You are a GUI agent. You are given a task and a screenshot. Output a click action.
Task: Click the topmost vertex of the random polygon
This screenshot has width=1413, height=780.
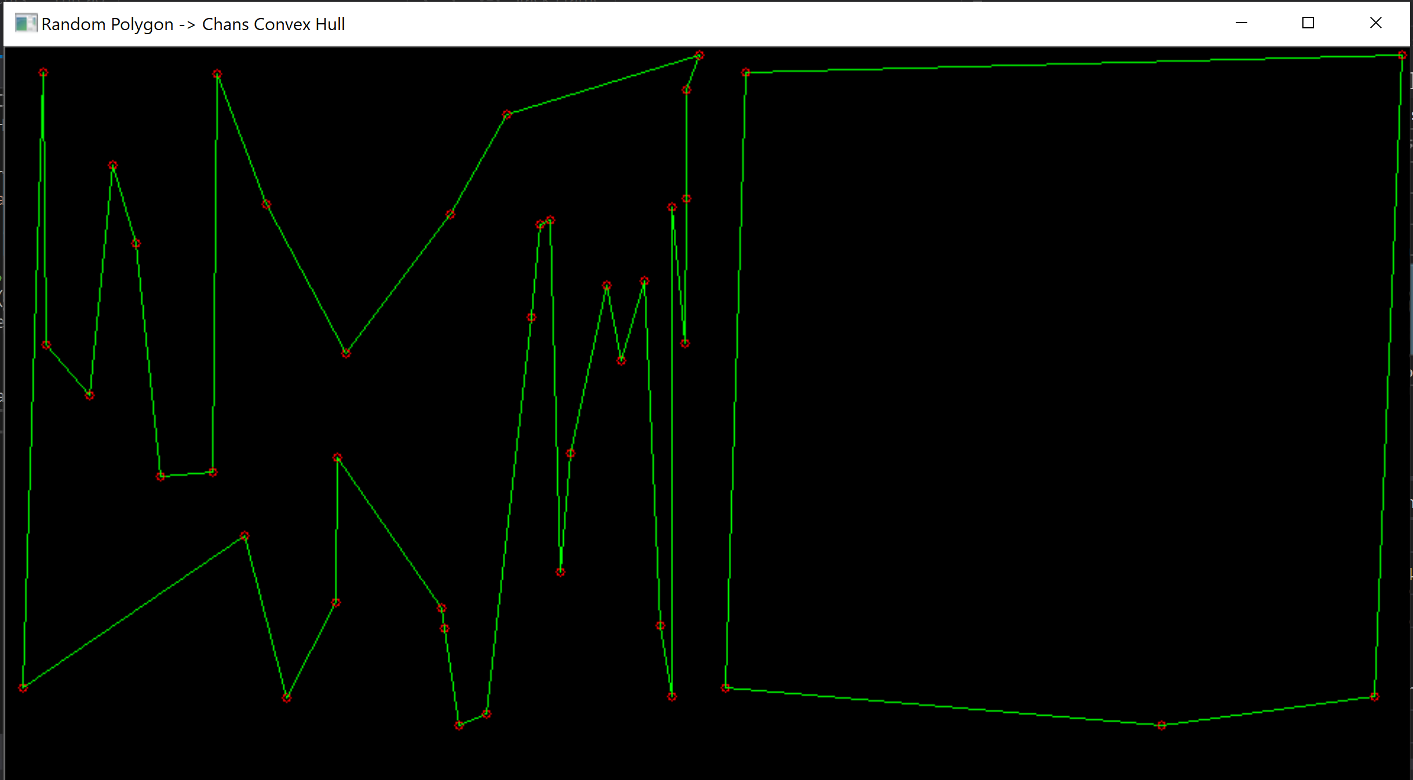click(699, 56)
